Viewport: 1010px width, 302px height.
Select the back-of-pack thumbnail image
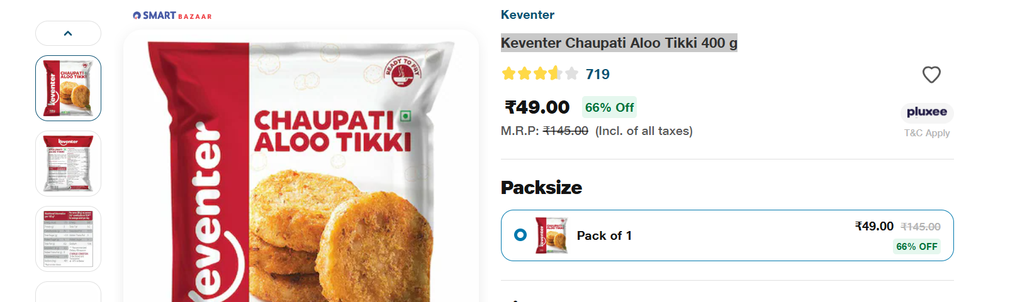(x=68, y=163)
